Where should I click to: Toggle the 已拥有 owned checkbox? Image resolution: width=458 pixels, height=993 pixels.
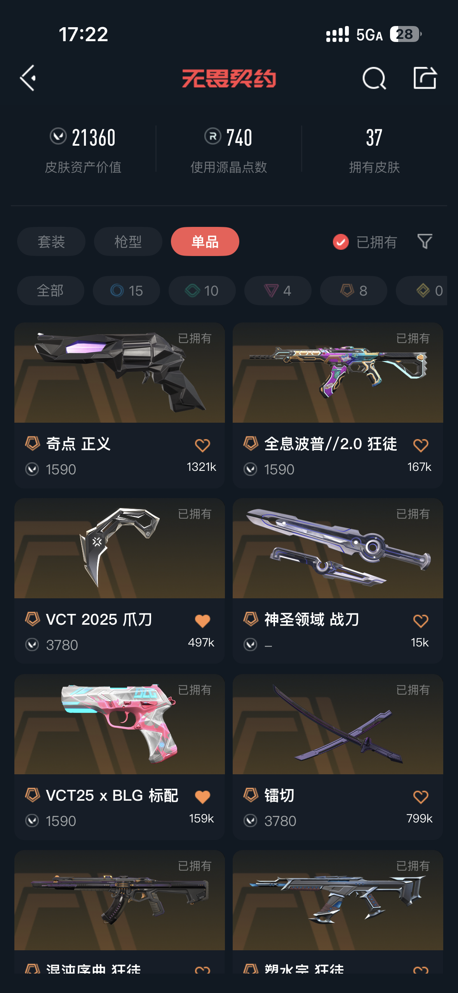(341, 242)
